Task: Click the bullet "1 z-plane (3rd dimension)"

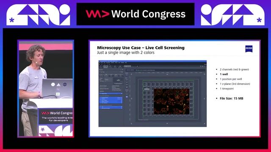Action: point(235,84)
